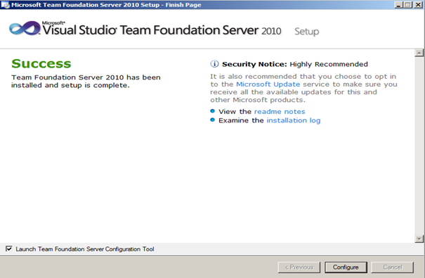Uncheck Launch Team Foundation Server Configuration Tool
The width and height of the screenshot is (425, 278).
9,248
